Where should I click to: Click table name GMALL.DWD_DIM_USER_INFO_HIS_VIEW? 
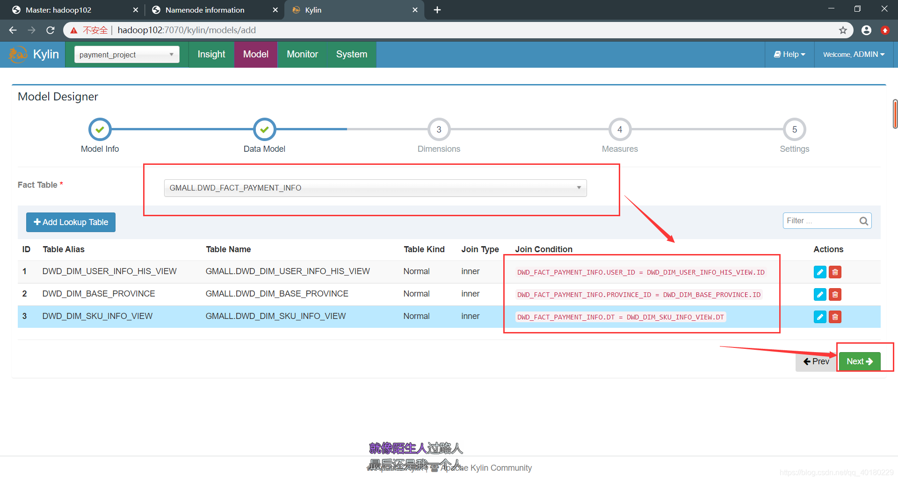pos(288,271)
